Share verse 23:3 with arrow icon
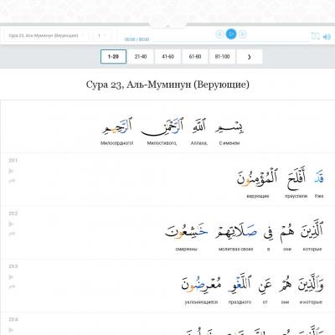 pyautogui.click(x=12, y=287)
